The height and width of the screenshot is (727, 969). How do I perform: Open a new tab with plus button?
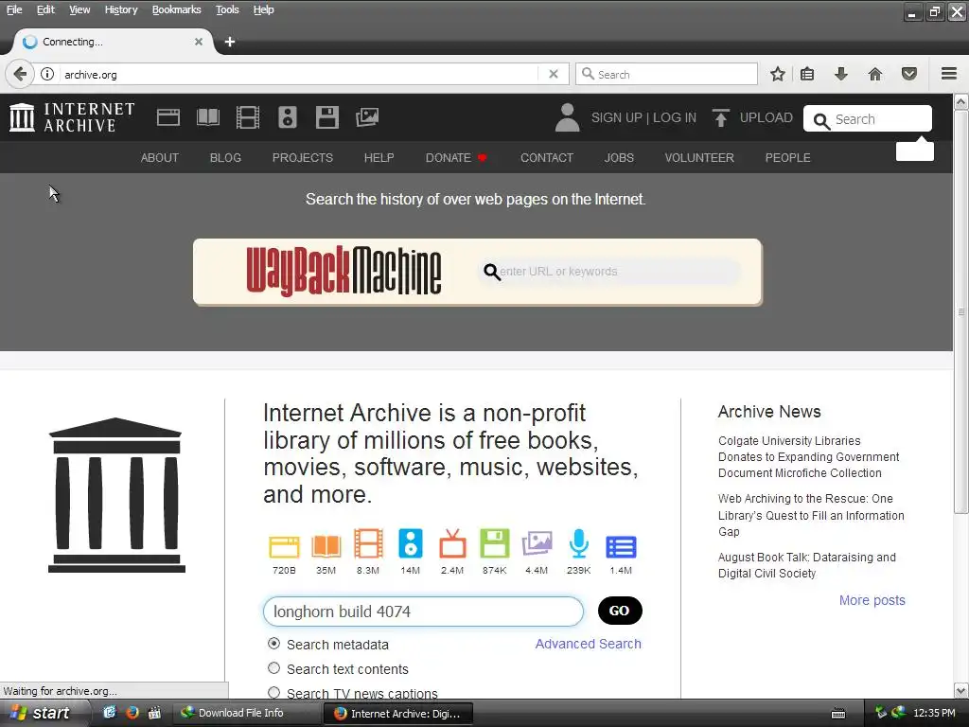[x=230, y=42]
